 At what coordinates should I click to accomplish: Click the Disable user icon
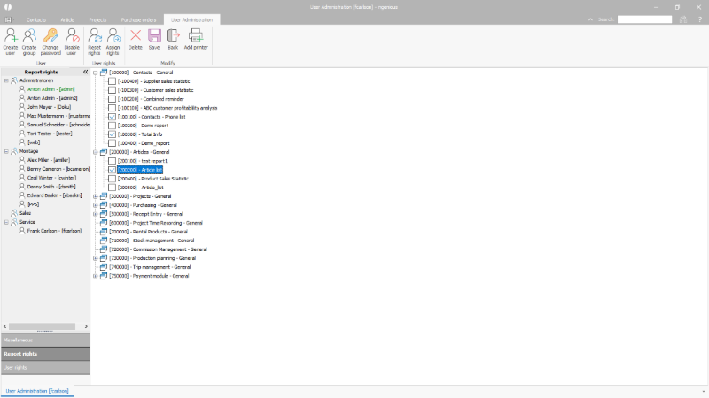pyautogui.click(x=72, y=35)
